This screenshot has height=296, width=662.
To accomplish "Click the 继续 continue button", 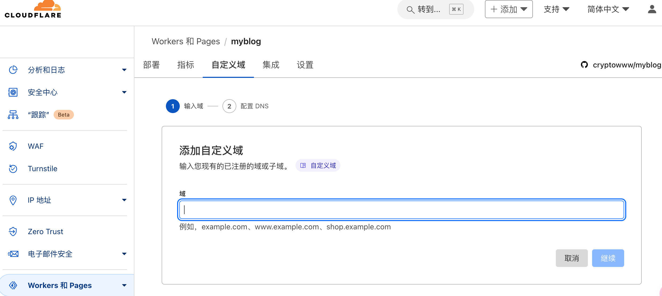I will point(608,258).
